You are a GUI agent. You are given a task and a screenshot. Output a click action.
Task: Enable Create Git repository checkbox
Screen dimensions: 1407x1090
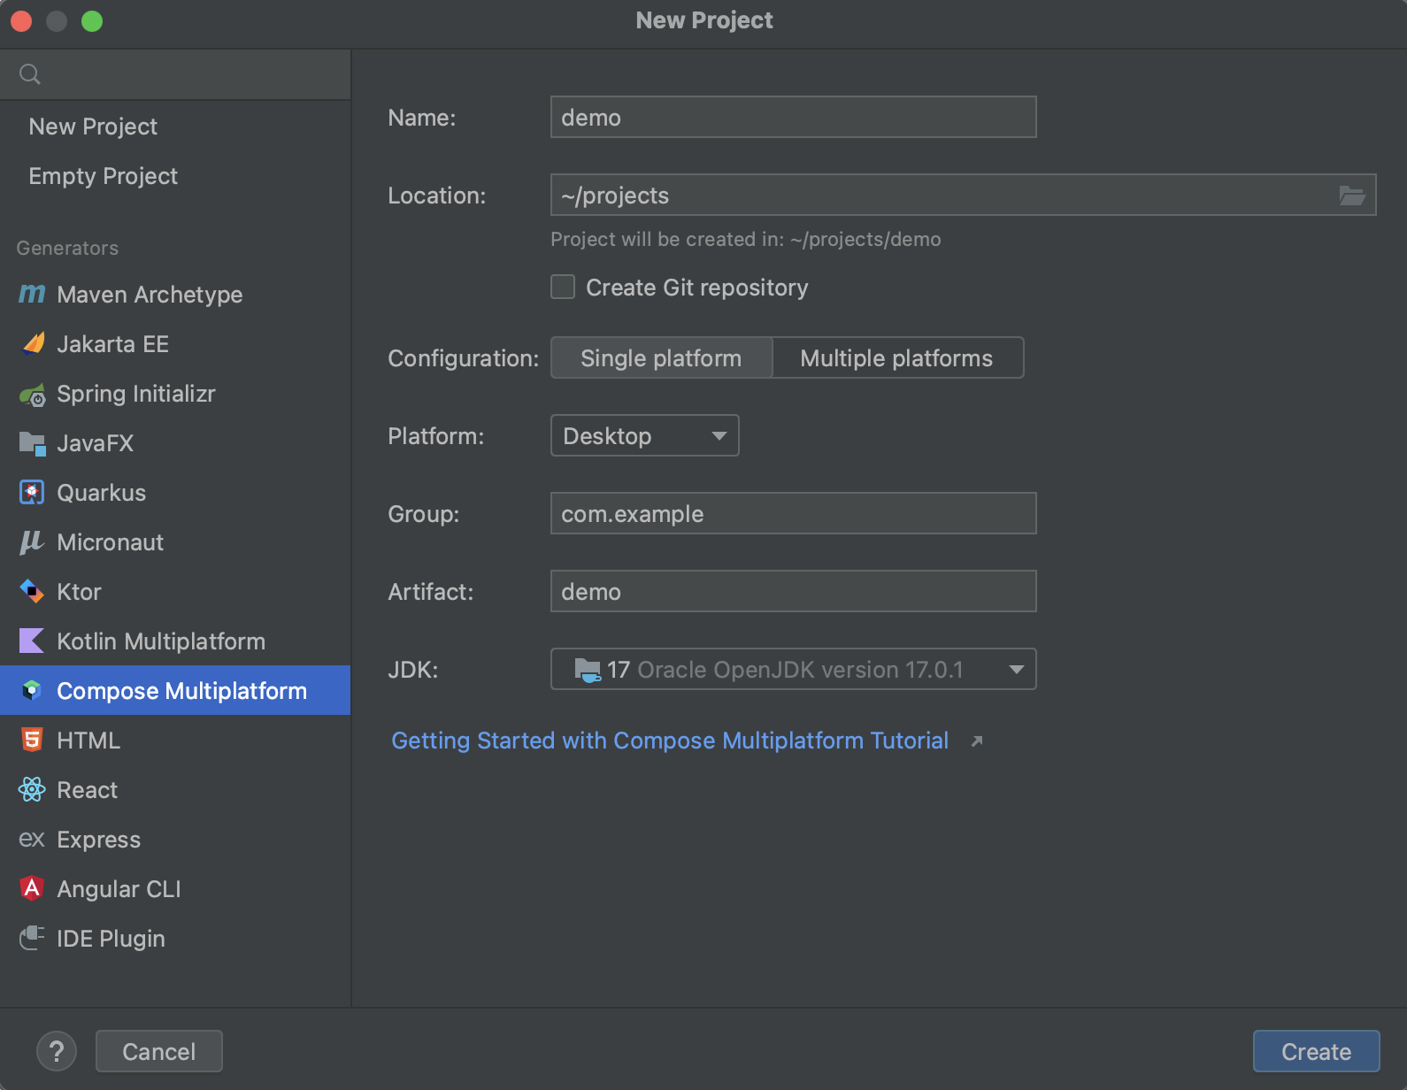coord(563,287)
